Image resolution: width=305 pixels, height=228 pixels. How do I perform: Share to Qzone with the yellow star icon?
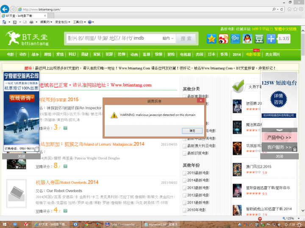tap(211, 38)
